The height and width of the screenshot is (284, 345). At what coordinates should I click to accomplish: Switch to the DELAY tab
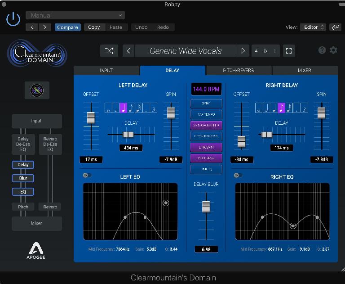point(172,70)
